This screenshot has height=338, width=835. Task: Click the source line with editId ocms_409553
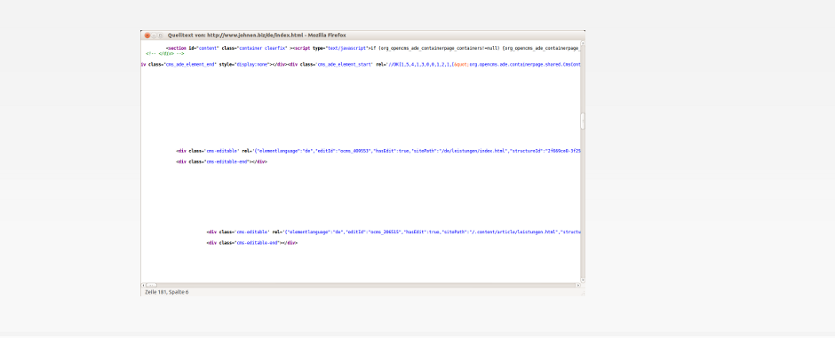pyautogui.click(x=378, y=151)
